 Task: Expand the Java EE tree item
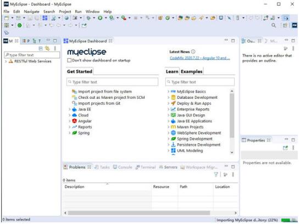[69, 109]
